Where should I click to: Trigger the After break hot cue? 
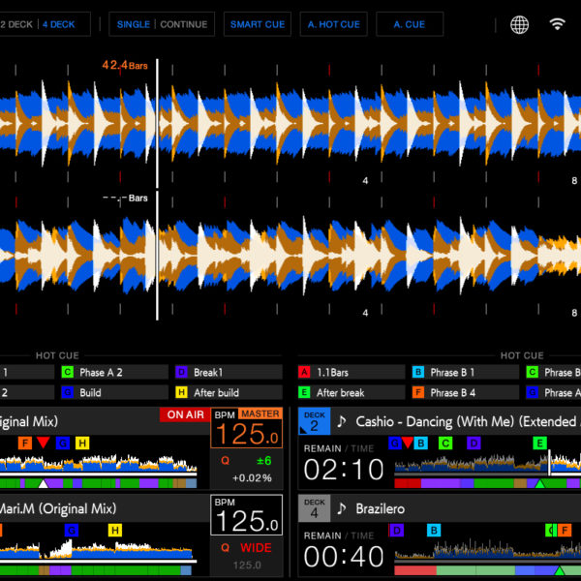point(352,392)
